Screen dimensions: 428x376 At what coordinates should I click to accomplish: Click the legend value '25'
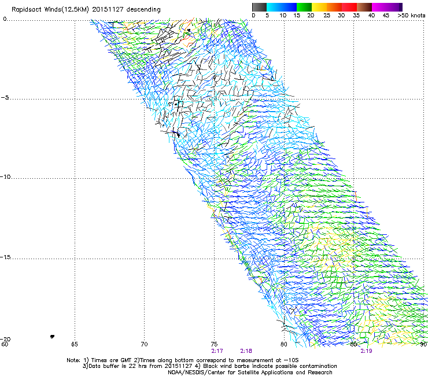327,16
